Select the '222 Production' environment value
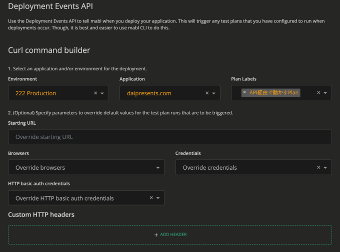 pos(36,93)
